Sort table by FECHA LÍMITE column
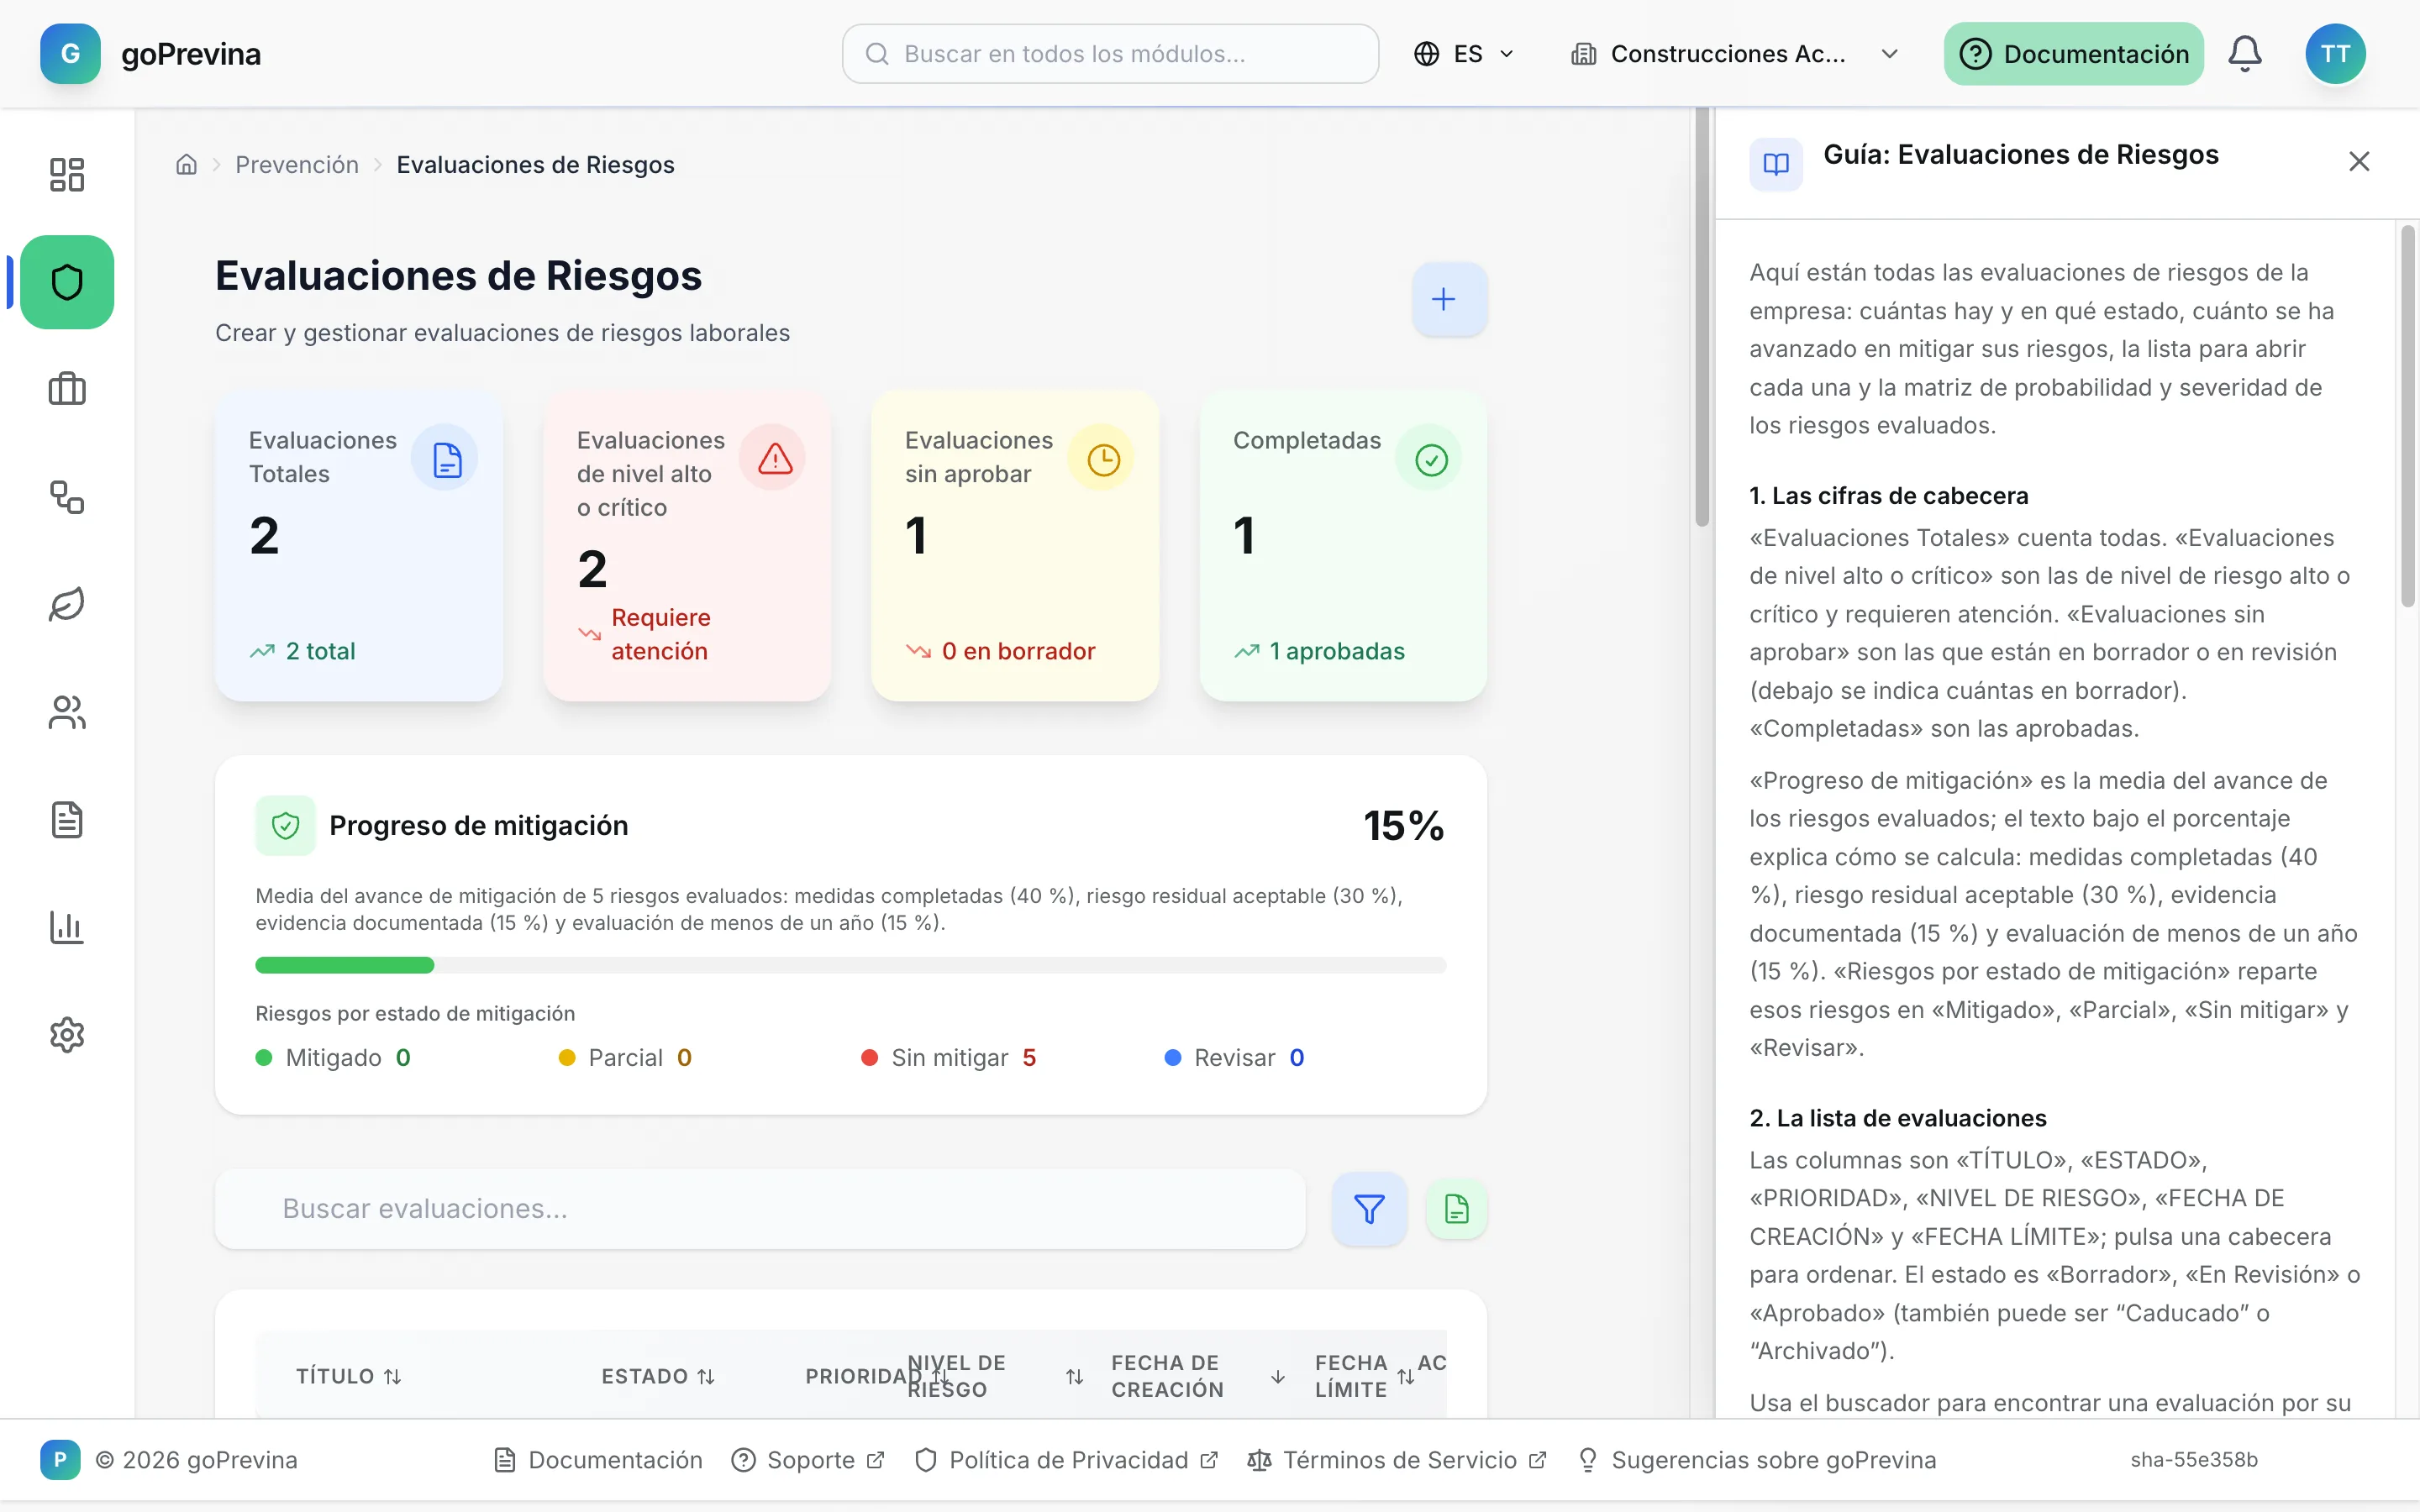This screenshot has height=1512, width=2420. [x=1364, y=1376]
